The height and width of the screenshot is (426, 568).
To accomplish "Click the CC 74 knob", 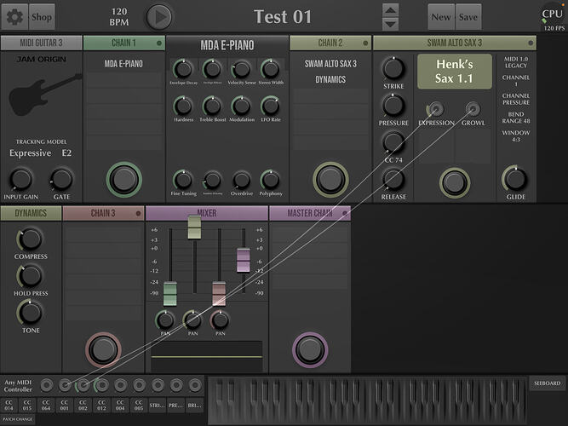I will click(x=393, y=142).
